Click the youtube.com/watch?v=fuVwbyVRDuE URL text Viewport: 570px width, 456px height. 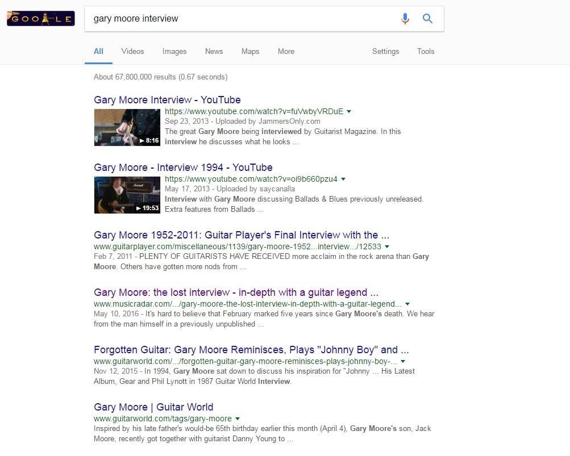pos(254,111)
